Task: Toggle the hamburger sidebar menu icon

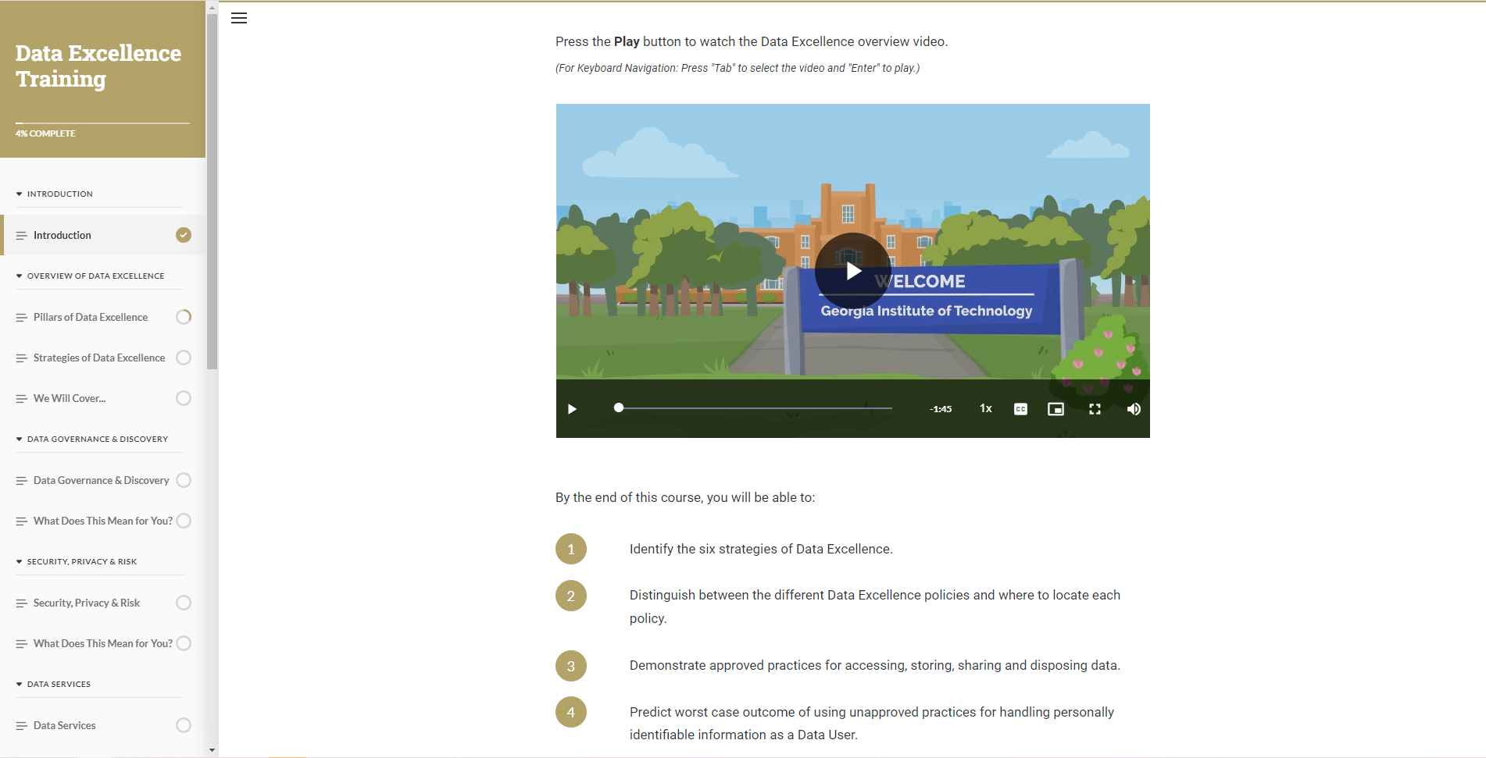Action: (x=239, y=18)
